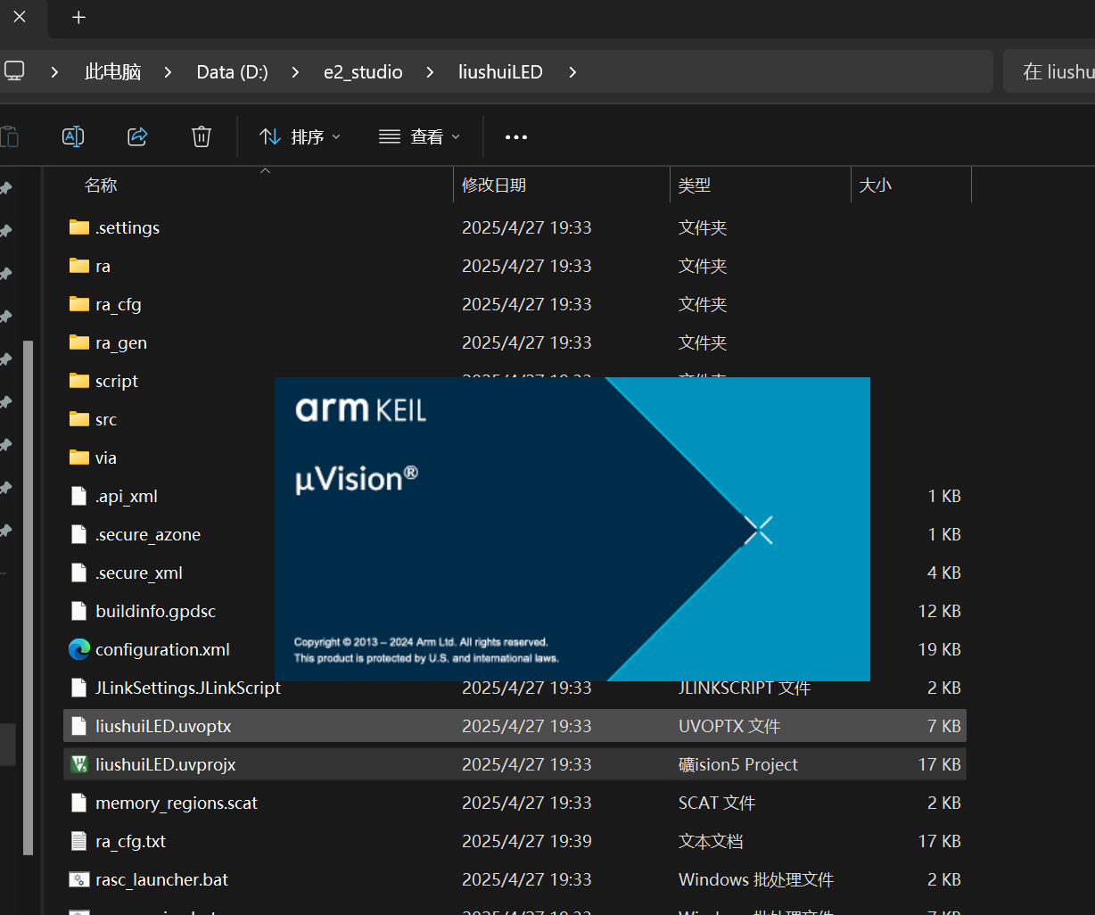The image size is (1095, 915).
Task: Expand the chevron after Data (D:)
Action: point(295,72)
